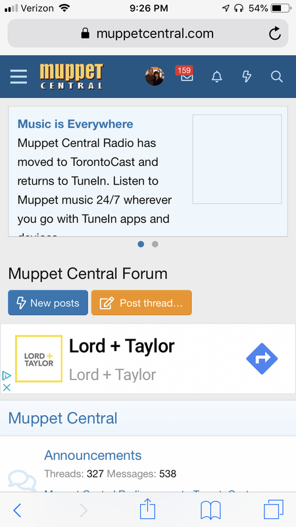
Task: Open the Music is Everywhere notice
Action: (75, 124)
